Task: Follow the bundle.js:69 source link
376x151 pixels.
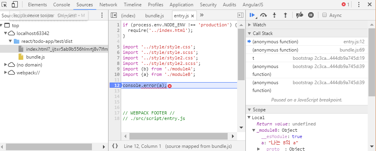Action: [352, 50]
